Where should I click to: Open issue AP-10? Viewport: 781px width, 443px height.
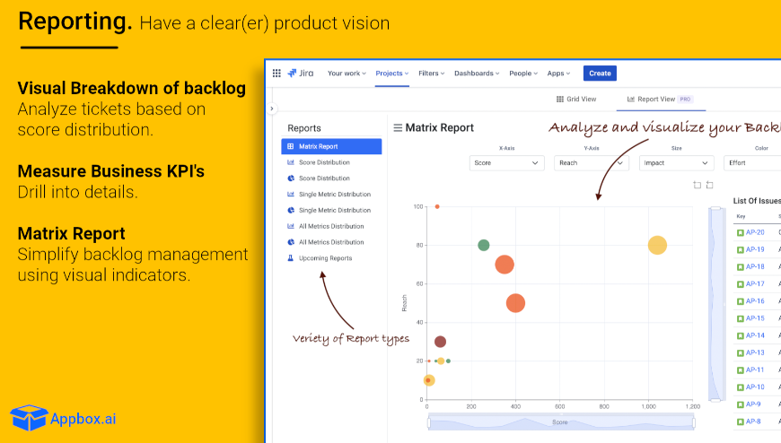point(755,387)
